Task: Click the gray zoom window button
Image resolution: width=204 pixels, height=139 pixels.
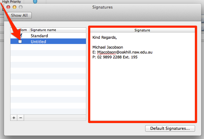Action: tap(21, 7)
